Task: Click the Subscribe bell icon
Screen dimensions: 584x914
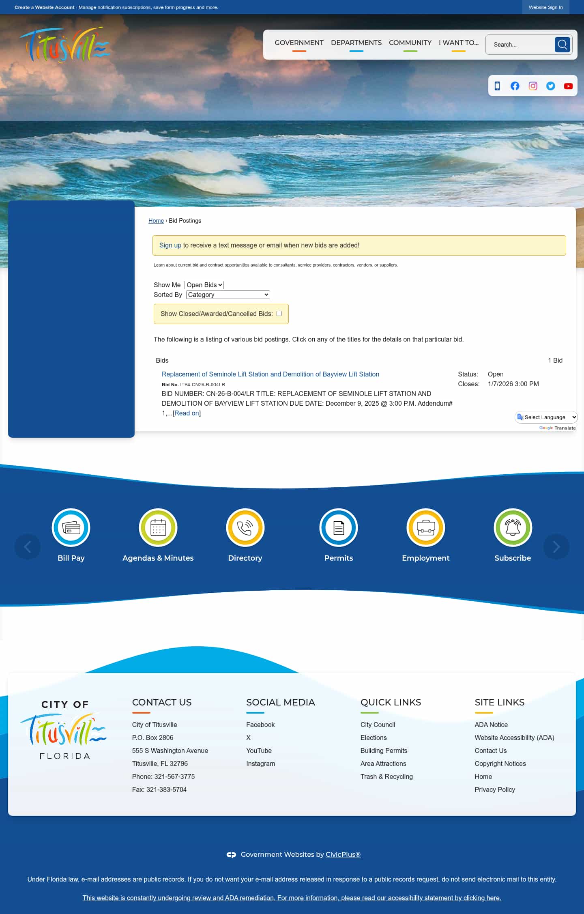Action: 513,527
